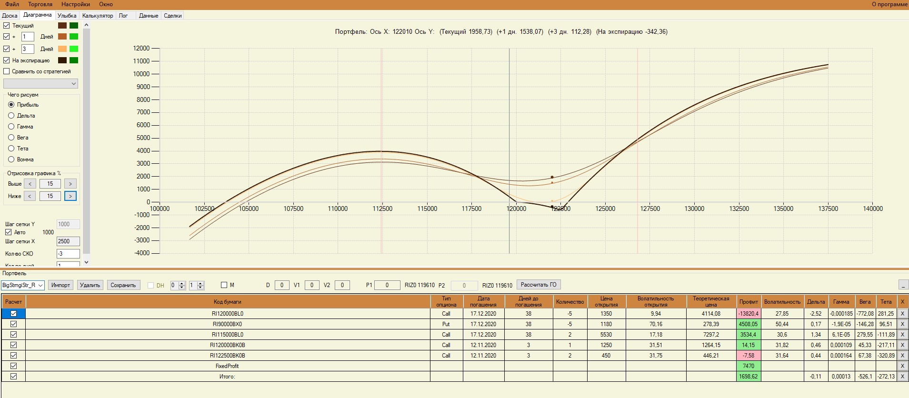This screenshot has width=909, height=398.
Task: Click the 'Импорт' button
Action: click(x=60, y=285)
